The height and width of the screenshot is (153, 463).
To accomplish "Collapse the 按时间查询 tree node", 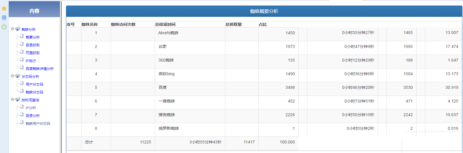I will tap(12, 99).
